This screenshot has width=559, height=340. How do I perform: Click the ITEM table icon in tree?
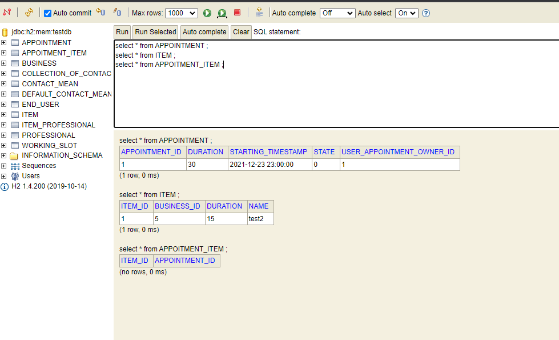point(15,114)
